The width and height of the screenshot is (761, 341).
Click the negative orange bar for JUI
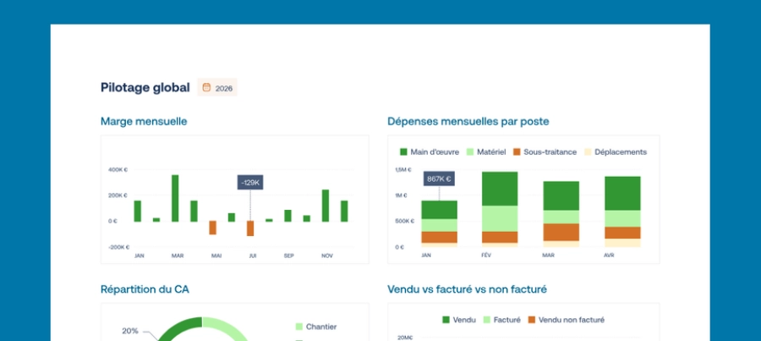250,228
